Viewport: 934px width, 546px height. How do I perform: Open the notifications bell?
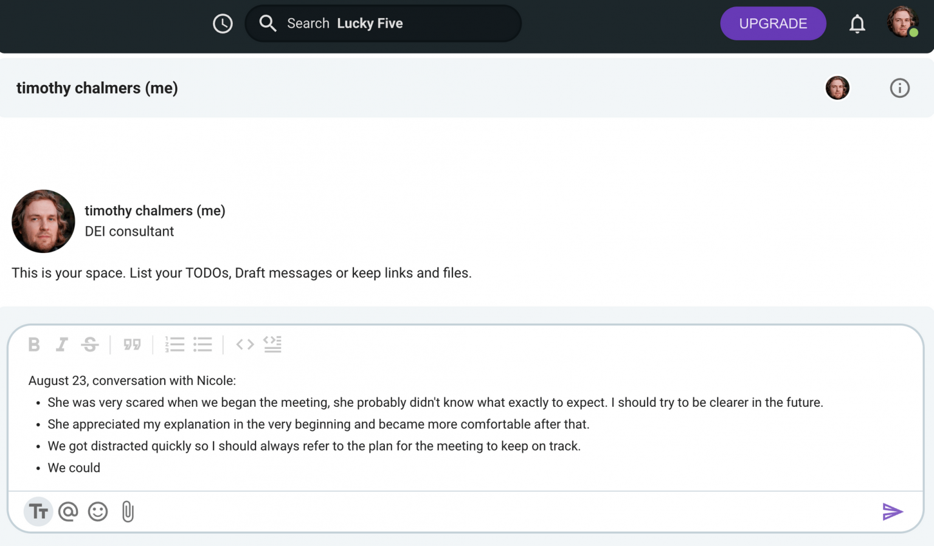pyautogui.click(x=857, y=24)
